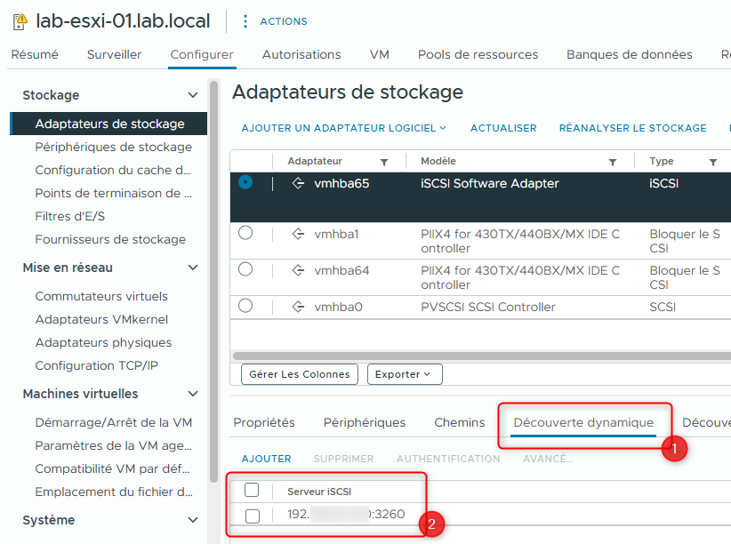Click the ACTUALISER button
This screenshot has width=731, height=544.
(503, 127)
